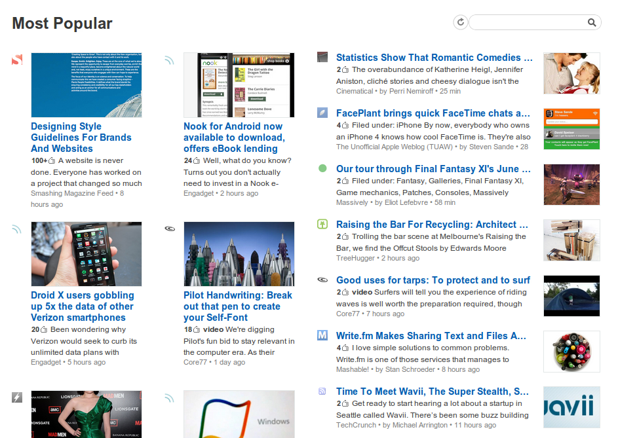Click the magnifying glass search icon
618x438 pixels.
point(592,22)
